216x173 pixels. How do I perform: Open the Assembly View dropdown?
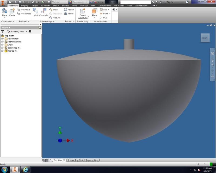27,32
